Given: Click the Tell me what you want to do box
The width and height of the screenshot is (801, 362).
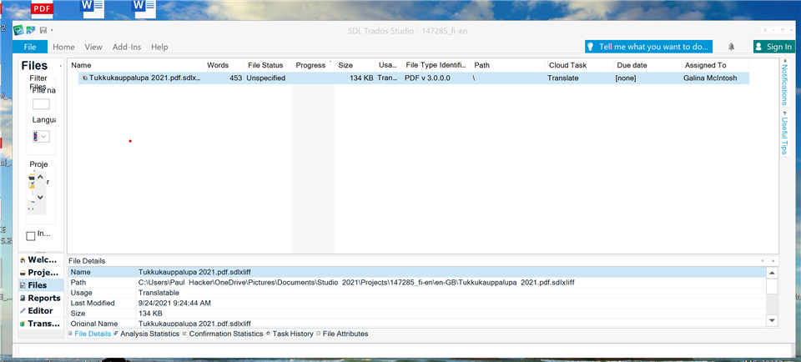Looking at the screenshot, I should click(649, 47).
